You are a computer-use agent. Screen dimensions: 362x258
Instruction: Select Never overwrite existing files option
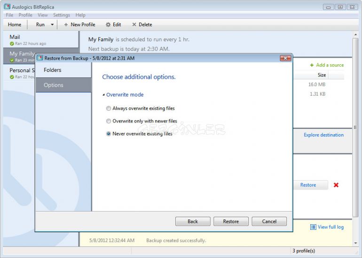pos(108,134)
